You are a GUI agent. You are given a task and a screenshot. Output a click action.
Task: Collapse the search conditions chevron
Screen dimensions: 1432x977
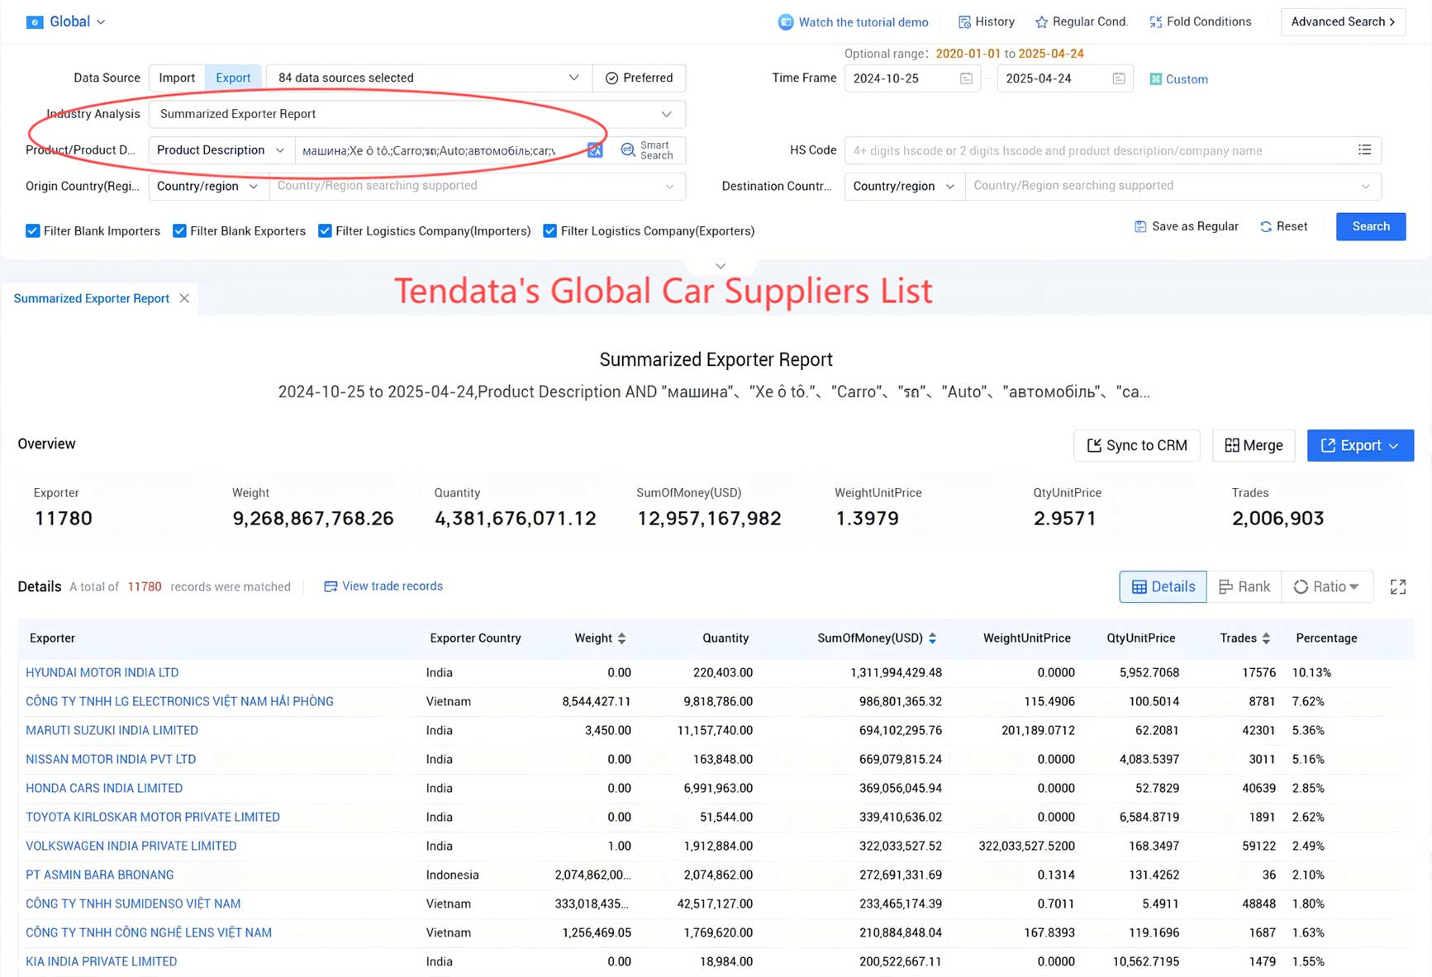pos(721,266)
